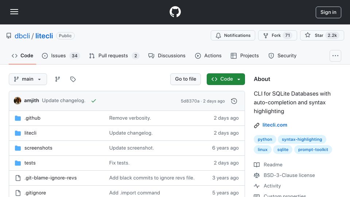View commit history via clock icon

click(234, 101)
